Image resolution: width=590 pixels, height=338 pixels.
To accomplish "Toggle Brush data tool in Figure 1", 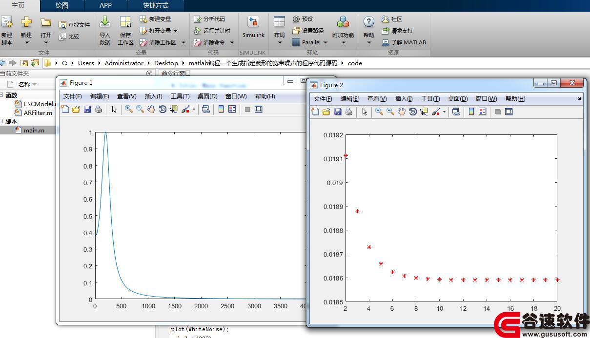I will [x=185, y=110].
